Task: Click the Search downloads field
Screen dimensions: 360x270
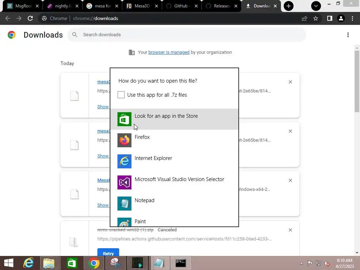Action: tap(187, 35)
